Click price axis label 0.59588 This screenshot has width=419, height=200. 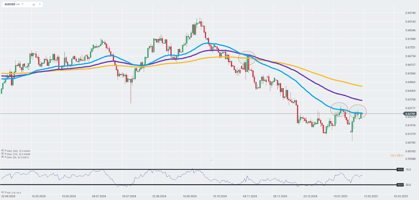410,159
